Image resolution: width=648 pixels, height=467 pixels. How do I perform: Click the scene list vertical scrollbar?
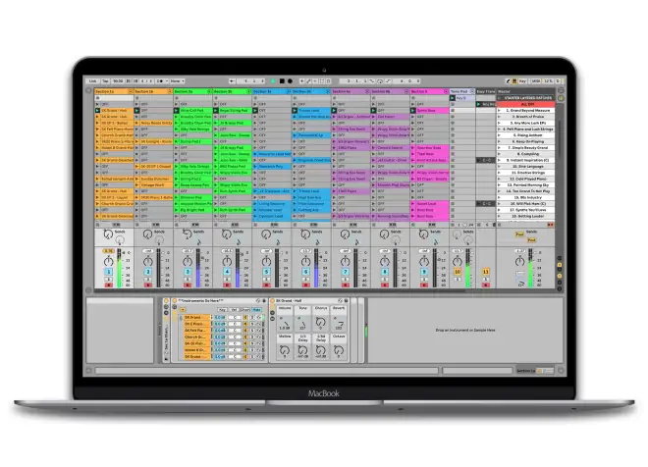(x=559, y=140)
